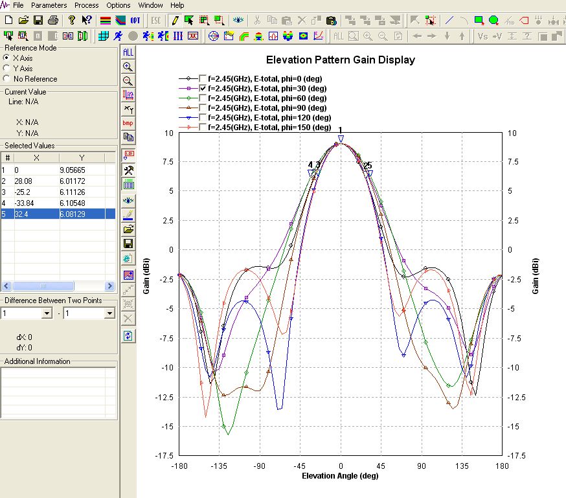Save the graph data using the vertical toolbar floppy icon
566x498 pixels.
(128, 243)
